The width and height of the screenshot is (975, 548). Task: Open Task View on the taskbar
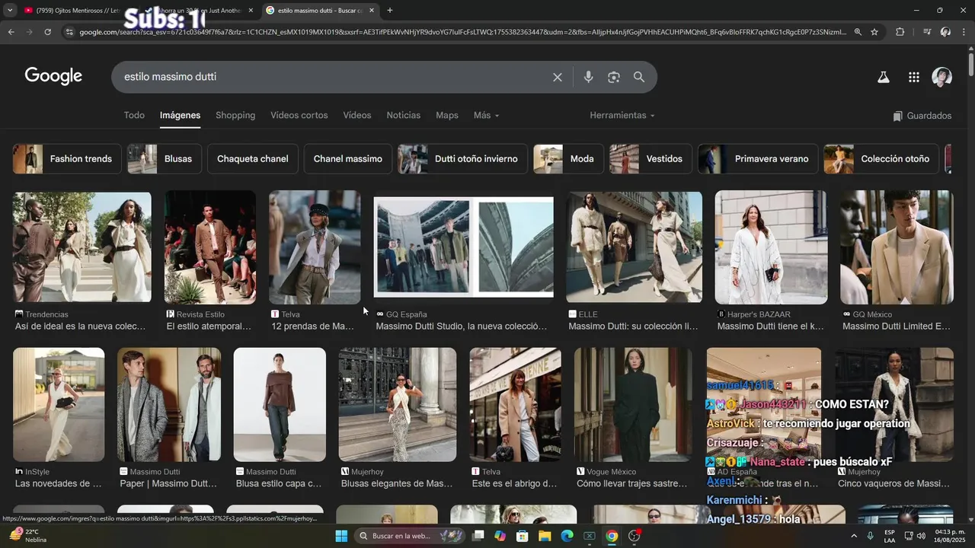[478, 536]
